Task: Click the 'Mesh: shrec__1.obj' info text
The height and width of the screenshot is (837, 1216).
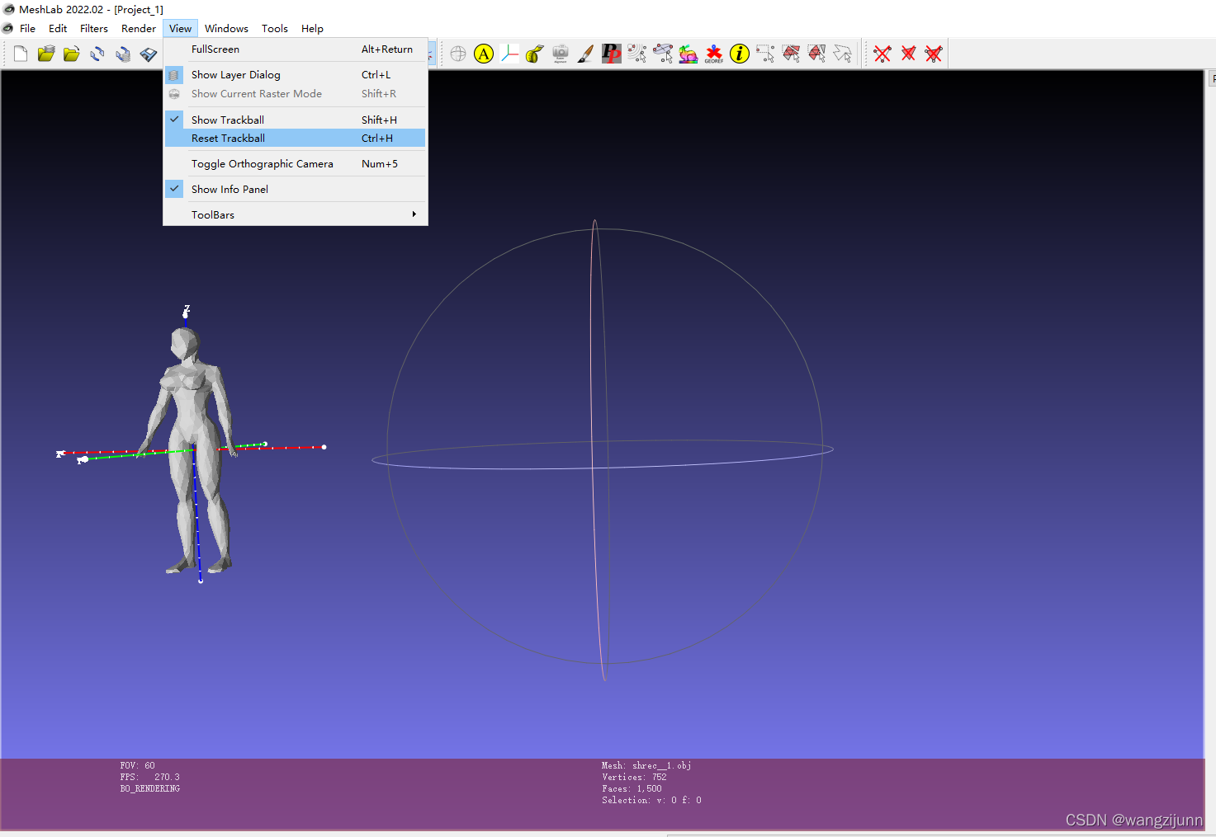Action: (646, 765)
